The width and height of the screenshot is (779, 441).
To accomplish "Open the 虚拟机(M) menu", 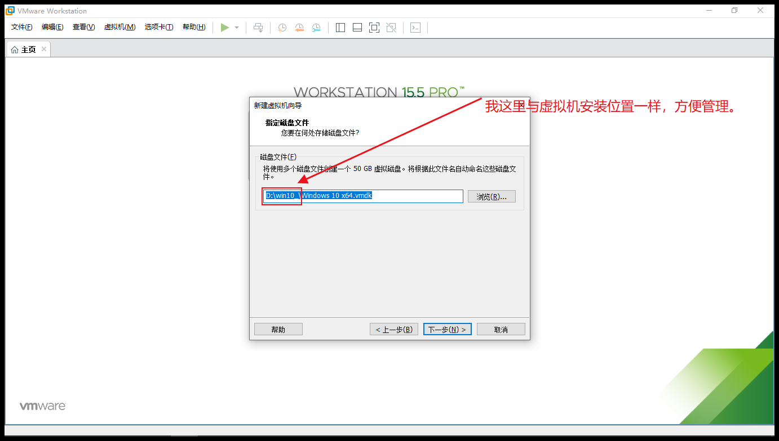I will [x=119, y=27].
